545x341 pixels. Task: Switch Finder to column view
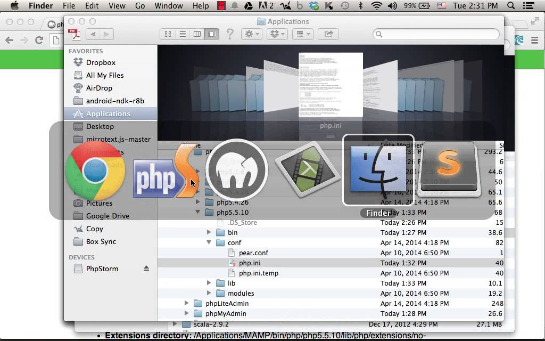click(x=197, y=34)
